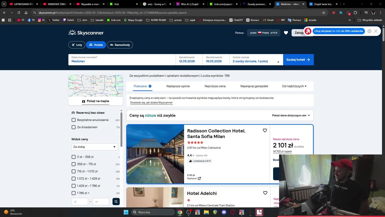Click 14 703 zł razem price link

[x=282, y=152]
